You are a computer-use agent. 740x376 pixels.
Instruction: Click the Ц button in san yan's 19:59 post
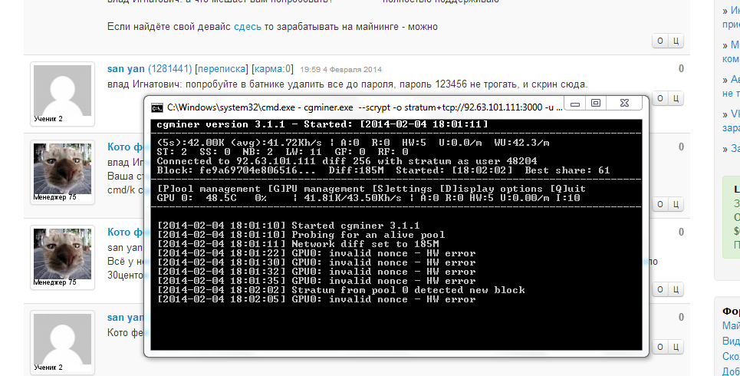tap(676, 98)
